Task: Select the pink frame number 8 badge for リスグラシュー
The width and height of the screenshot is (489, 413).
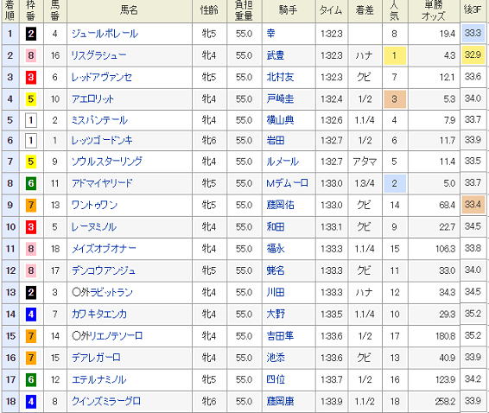Action: coord(30,55)
